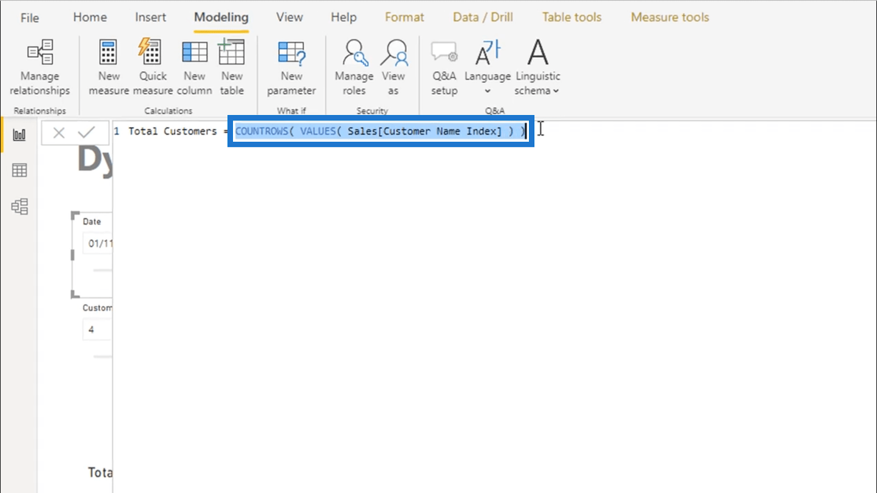Open the Help tab
The height and width of the screenshot is (493, 877).
(344, 18)
